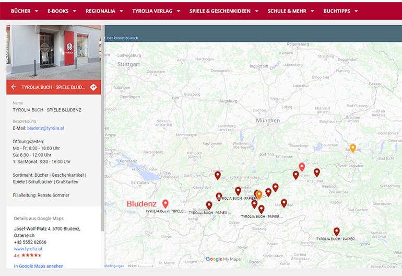Open the Tyrolia Verlag menu
The width and height of the screenshot is (402, 276).
(x=156, y=11)
